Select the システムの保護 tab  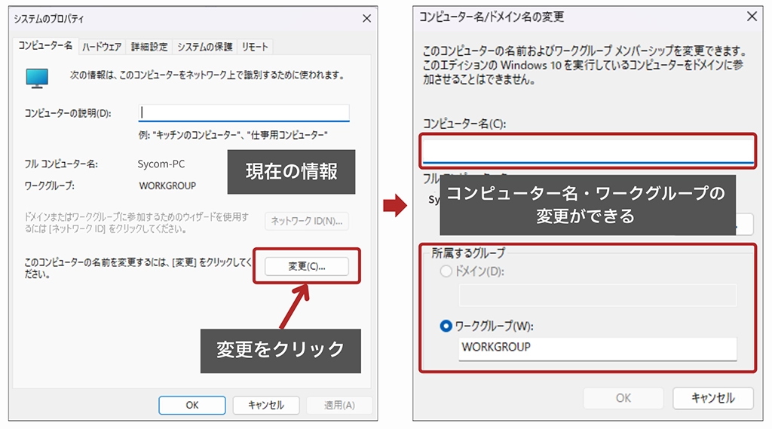[205, 47]
